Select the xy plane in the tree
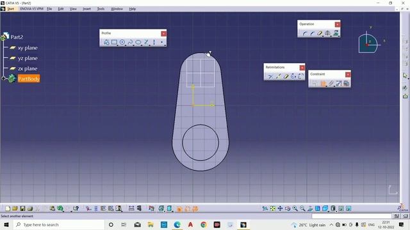This screenshot has width=410, height=230. click(x=28, y=48)
